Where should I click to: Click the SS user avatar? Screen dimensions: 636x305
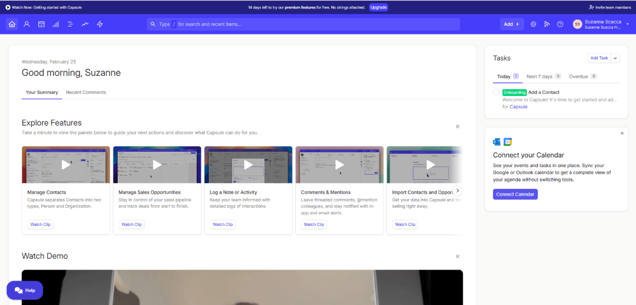pos(577,24)
